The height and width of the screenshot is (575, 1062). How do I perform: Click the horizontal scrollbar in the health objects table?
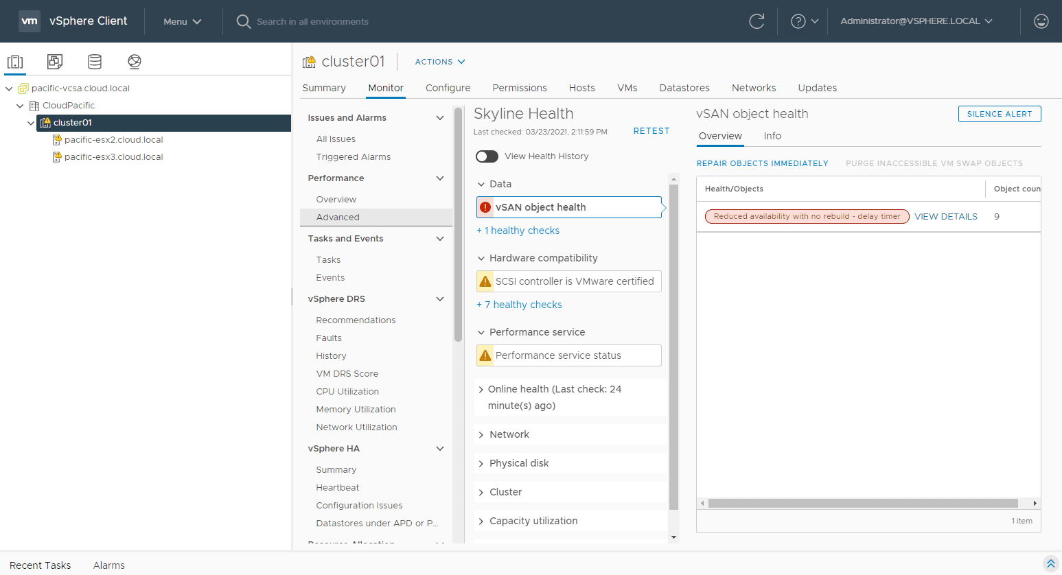click(x=862, y=504)
